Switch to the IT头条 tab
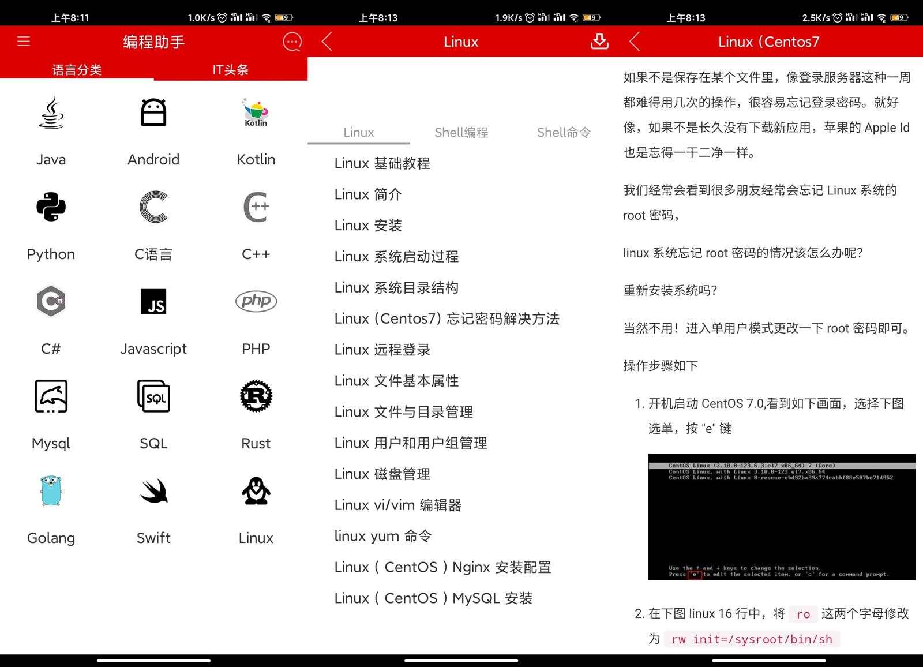 click(231, 69)
